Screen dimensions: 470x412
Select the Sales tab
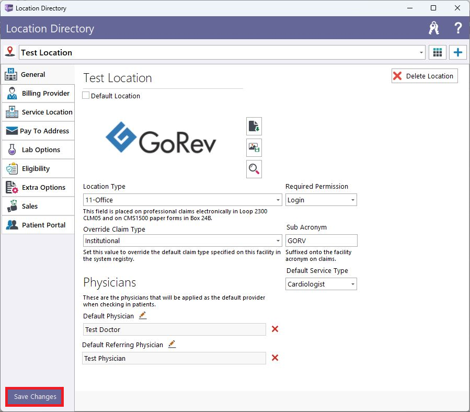(x=38, y=207)
